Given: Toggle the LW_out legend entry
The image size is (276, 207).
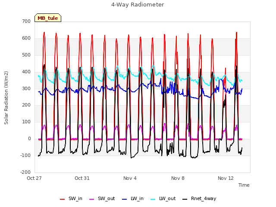Looking at the screenshot, I should (163, 198).
